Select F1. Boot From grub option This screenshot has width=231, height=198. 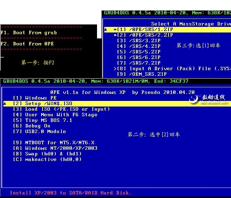[29, 32]
